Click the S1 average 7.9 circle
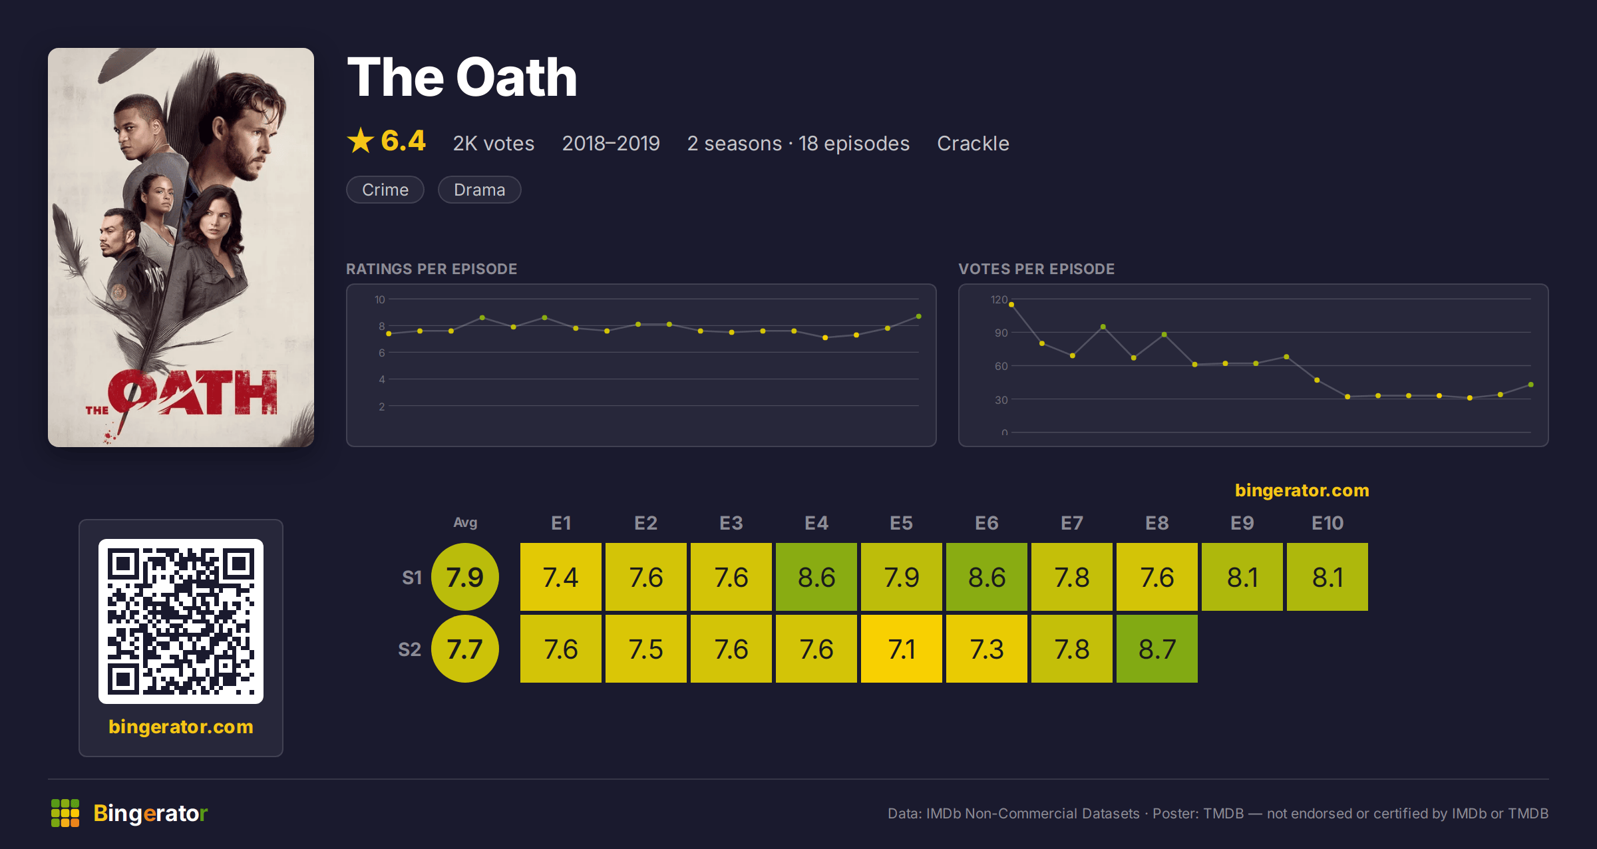 coord(465,577)
